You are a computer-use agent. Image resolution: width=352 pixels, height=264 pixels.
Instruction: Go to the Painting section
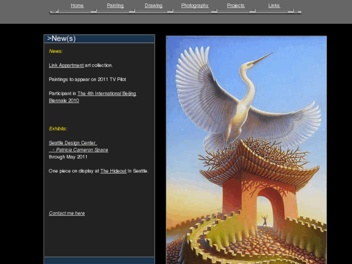115,5
